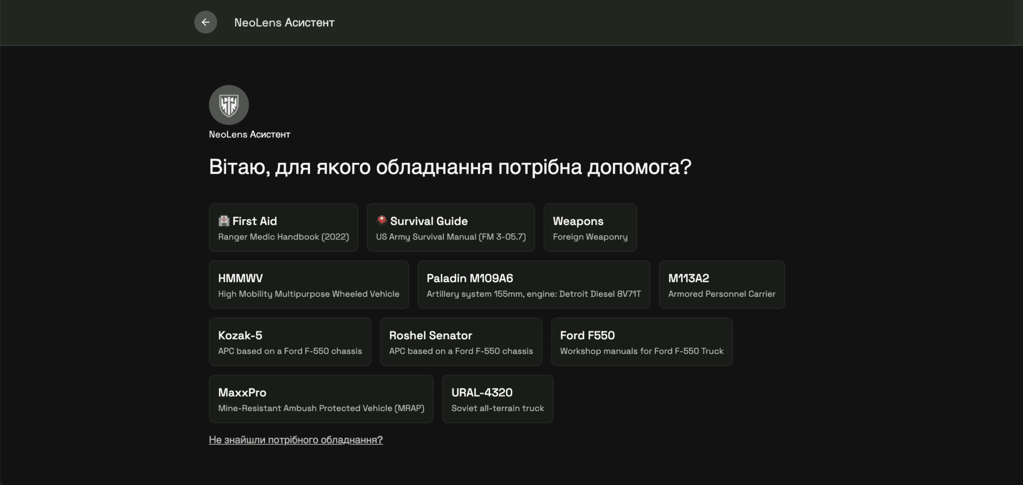Viewport: 1023px width, 485px height.
Task: Click the back arrow in the header
Action: click(205, 22)
